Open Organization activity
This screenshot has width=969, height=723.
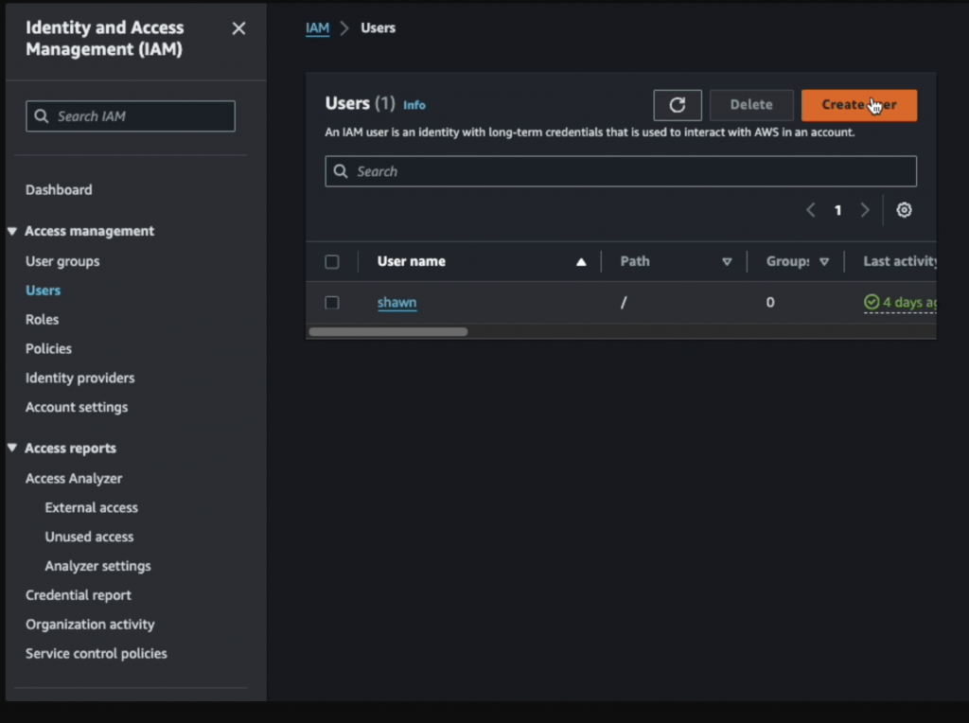(90, 625)
